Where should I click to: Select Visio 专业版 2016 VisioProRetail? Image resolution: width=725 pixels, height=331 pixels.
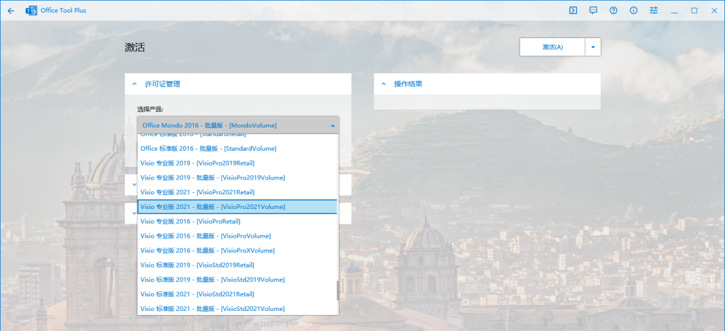click(237, 221)
